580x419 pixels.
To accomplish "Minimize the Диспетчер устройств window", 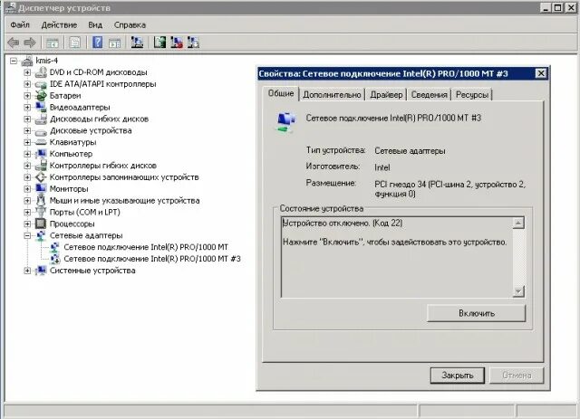I will [546, 8].
